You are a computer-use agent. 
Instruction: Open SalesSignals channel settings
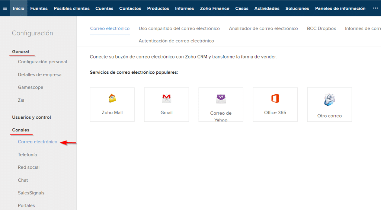(x=31, y=193)
